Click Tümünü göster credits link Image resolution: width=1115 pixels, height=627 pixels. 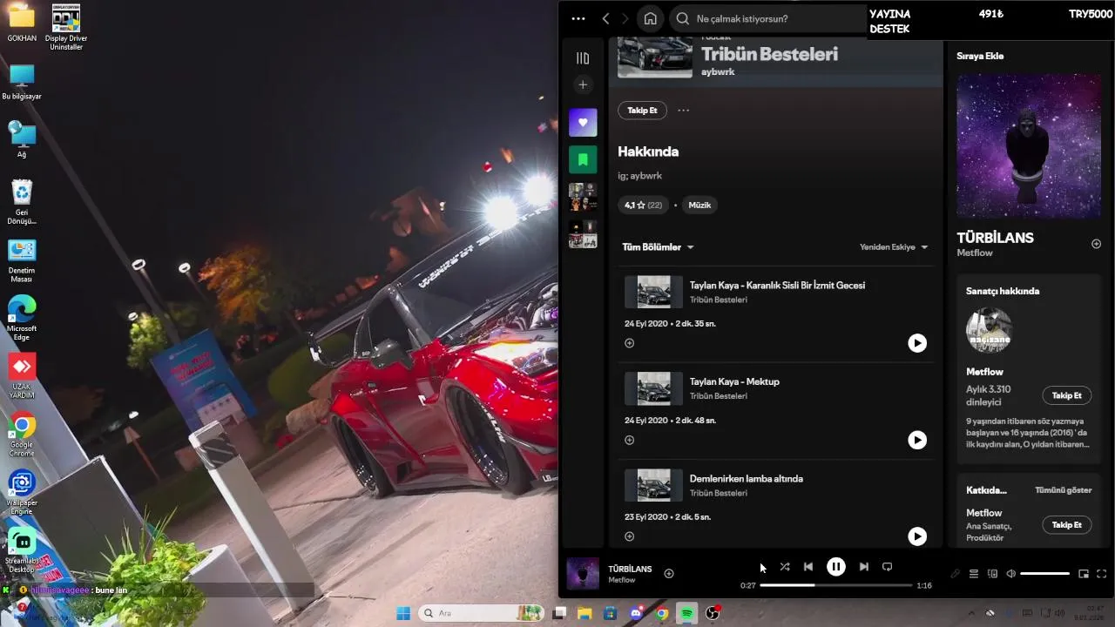click(x=1063, y=490)
